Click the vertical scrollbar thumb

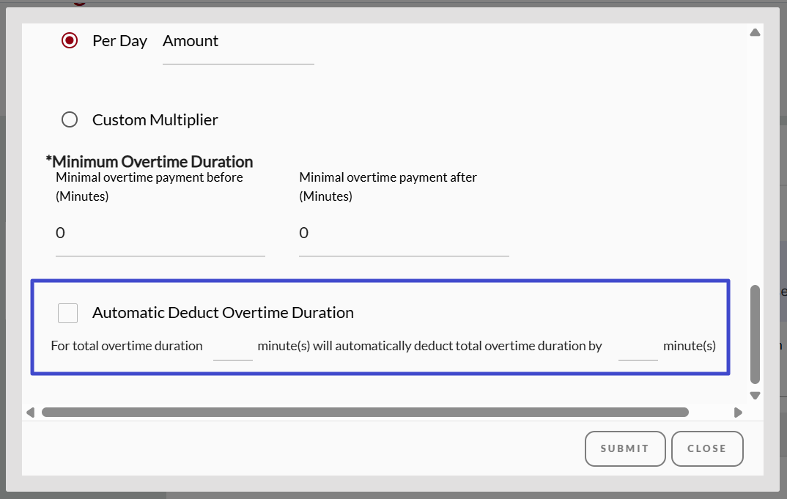(x=755, y=333)
